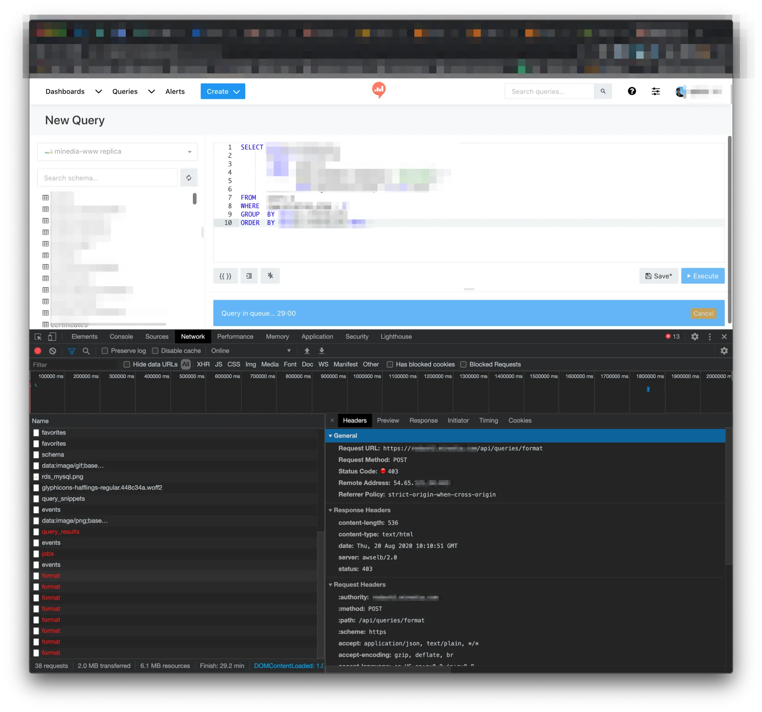This screenshot has height=712, width=762.
Task: Open the settings sliders icon in navbar
Action: pos(656,91)
